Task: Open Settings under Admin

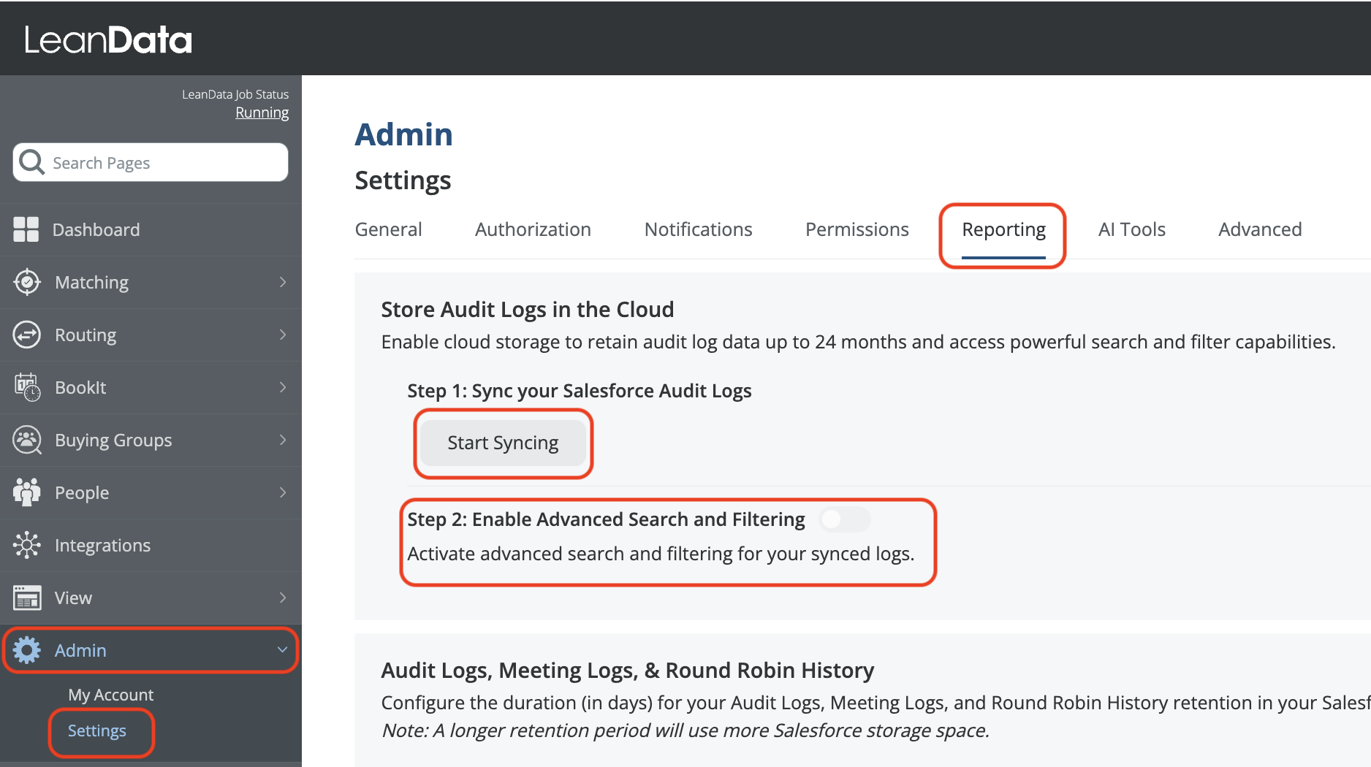Action: (x=96, y=730)
